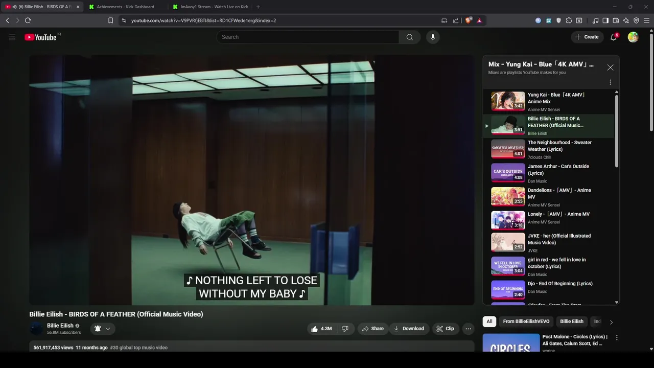Open more actions ellipsis below video
654x368 pixels.
468,329
